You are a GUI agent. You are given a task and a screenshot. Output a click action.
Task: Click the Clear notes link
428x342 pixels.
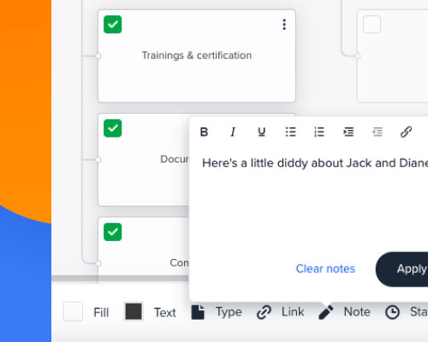coord(325,268)
